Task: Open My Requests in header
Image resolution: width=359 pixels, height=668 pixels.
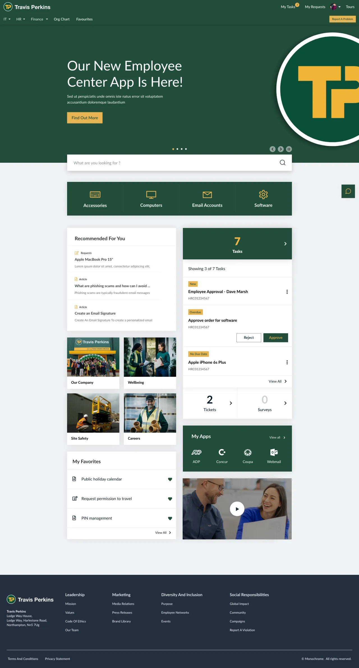Action: [315, 7]
